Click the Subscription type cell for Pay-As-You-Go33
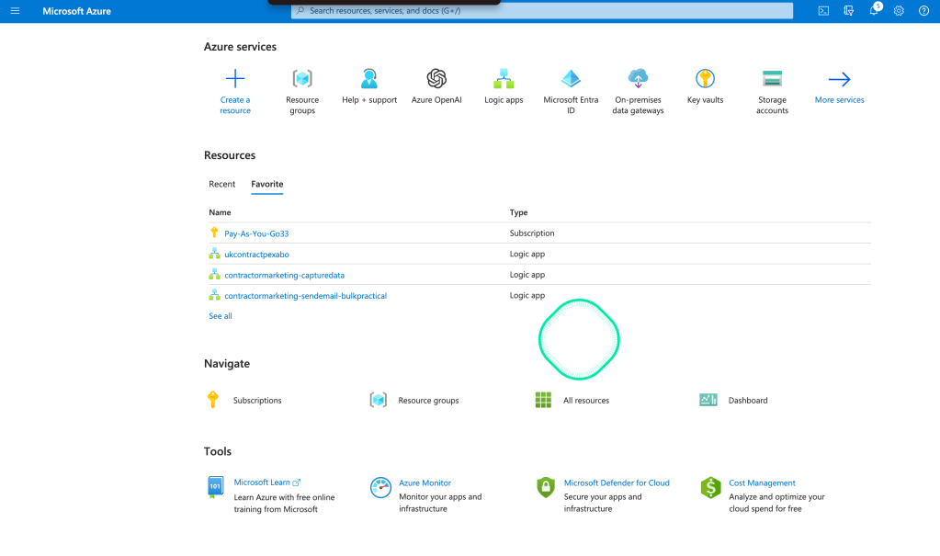940x556 pixels. 532,233
